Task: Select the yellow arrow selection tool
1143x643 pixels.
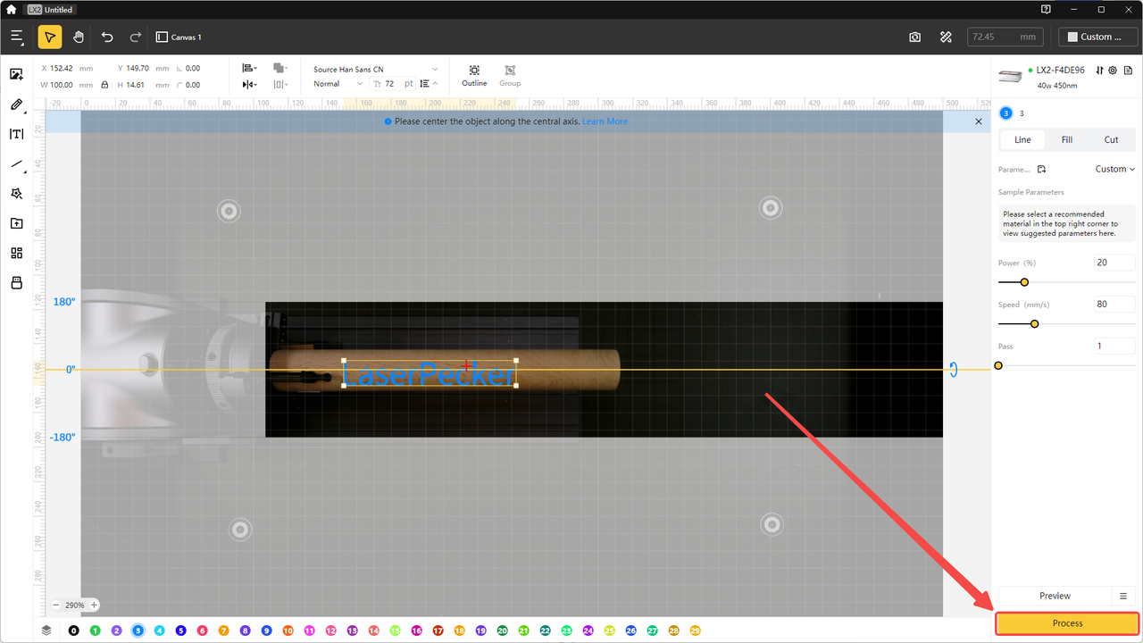Action: click(50, 37)
